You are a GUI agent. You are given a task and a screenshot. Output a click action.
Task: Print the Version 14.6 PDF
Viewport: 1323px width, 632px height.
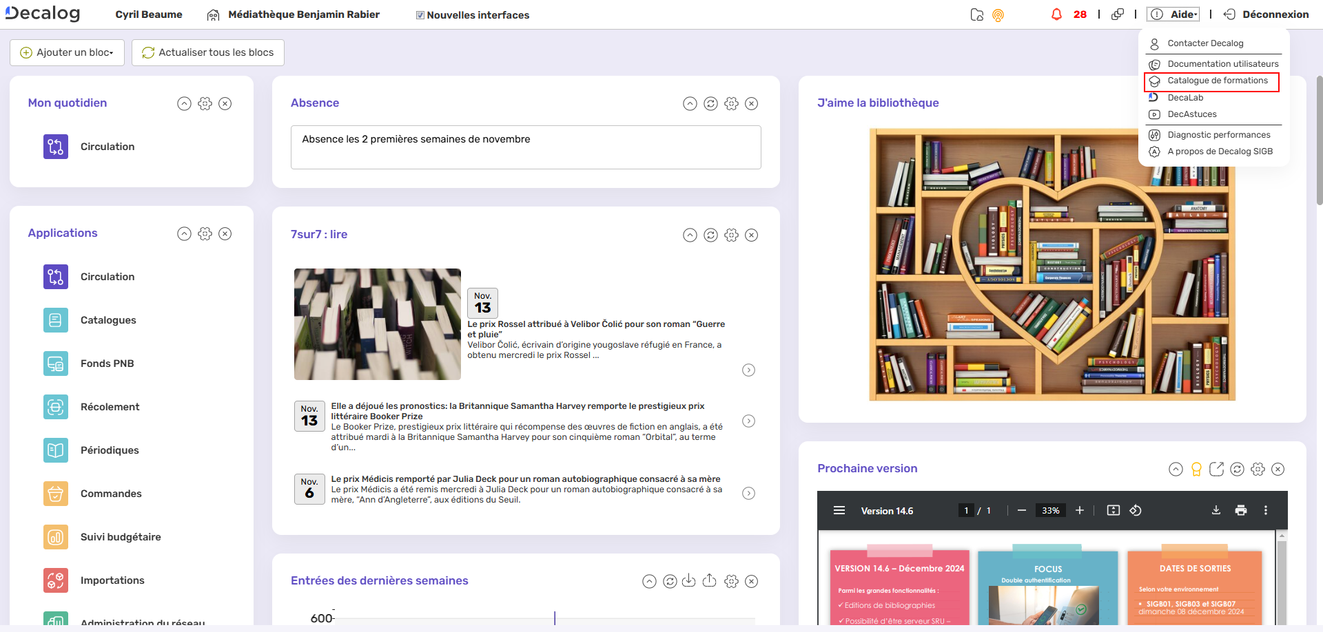coord(1241,510)
